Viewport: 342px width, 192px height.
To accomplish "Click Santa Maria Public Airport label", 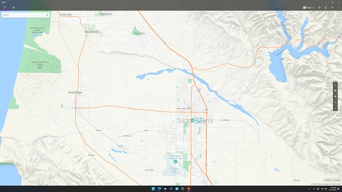I will click(x=174, y=170).
